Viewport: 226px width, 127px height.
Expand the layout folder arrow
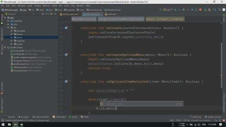(x=12, y=34)
